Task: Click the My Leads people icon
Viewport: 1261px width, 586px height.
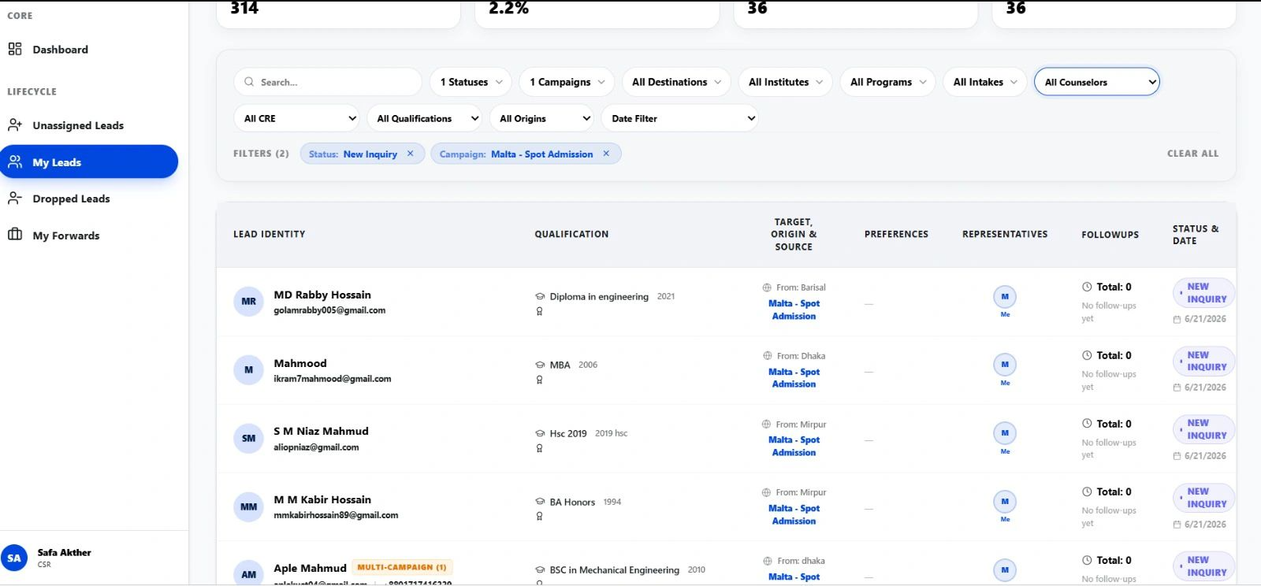Action: pyautogui.click(x=15, y=161)
